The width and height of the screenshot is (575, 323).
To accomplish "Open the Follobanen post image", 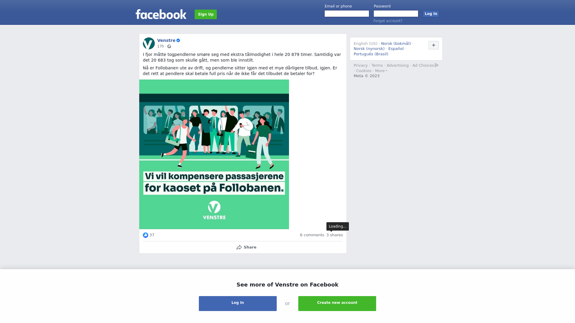I will [214, 154].
